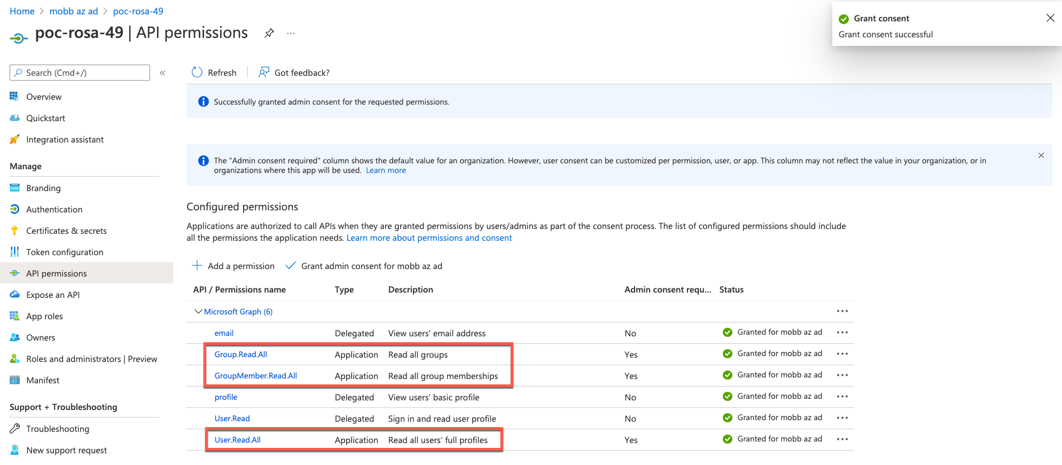Click Add a permission button
The image size is (1062, 465).
tap(233, 266)
